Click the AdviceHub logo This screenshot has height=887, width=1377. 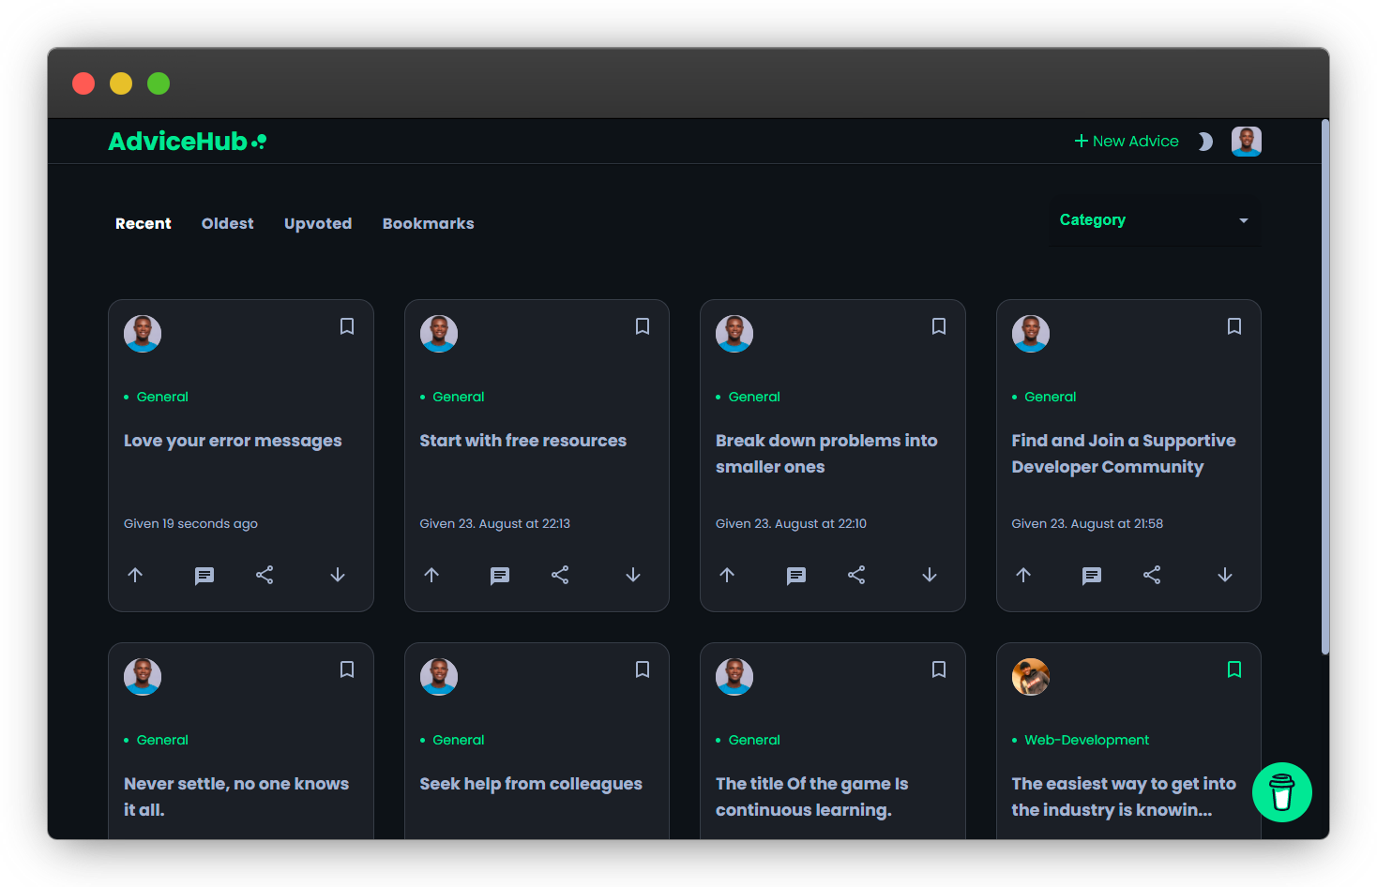188,142
